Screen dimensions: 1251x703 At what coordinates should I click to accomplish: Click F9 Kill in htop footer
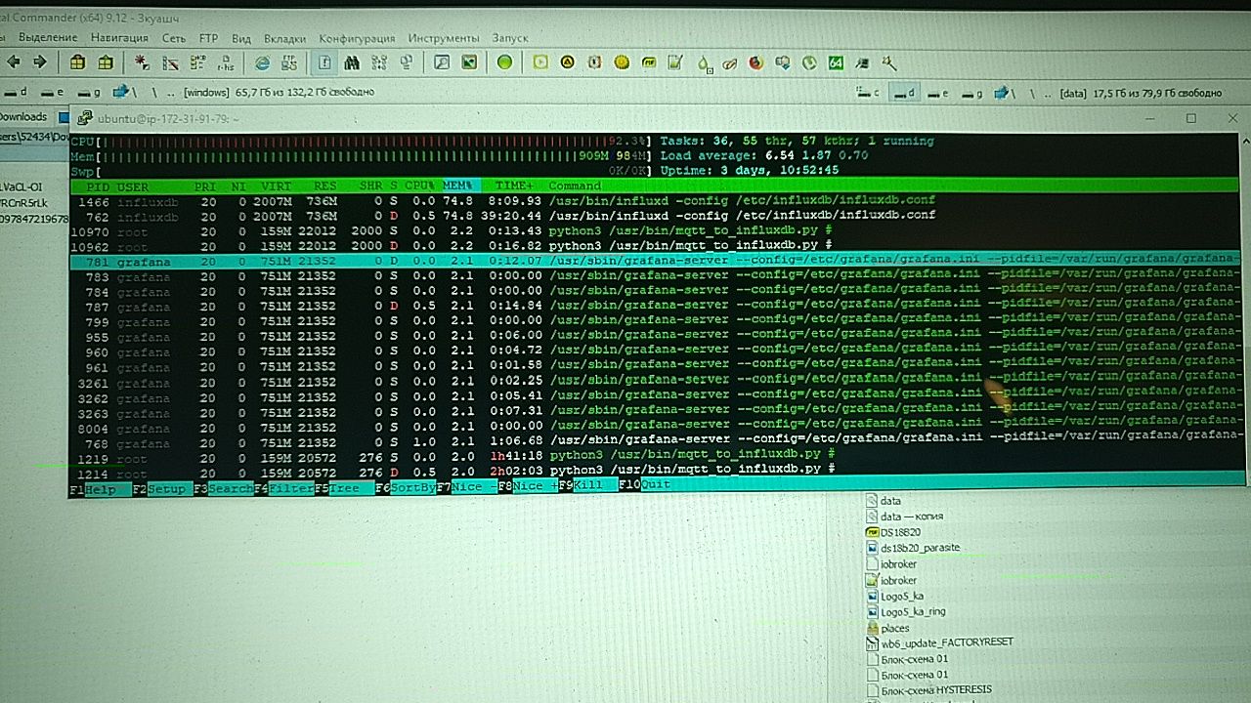point(588,485)
